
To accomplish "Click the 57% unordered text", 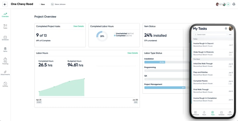I will (x=150, y=40).
